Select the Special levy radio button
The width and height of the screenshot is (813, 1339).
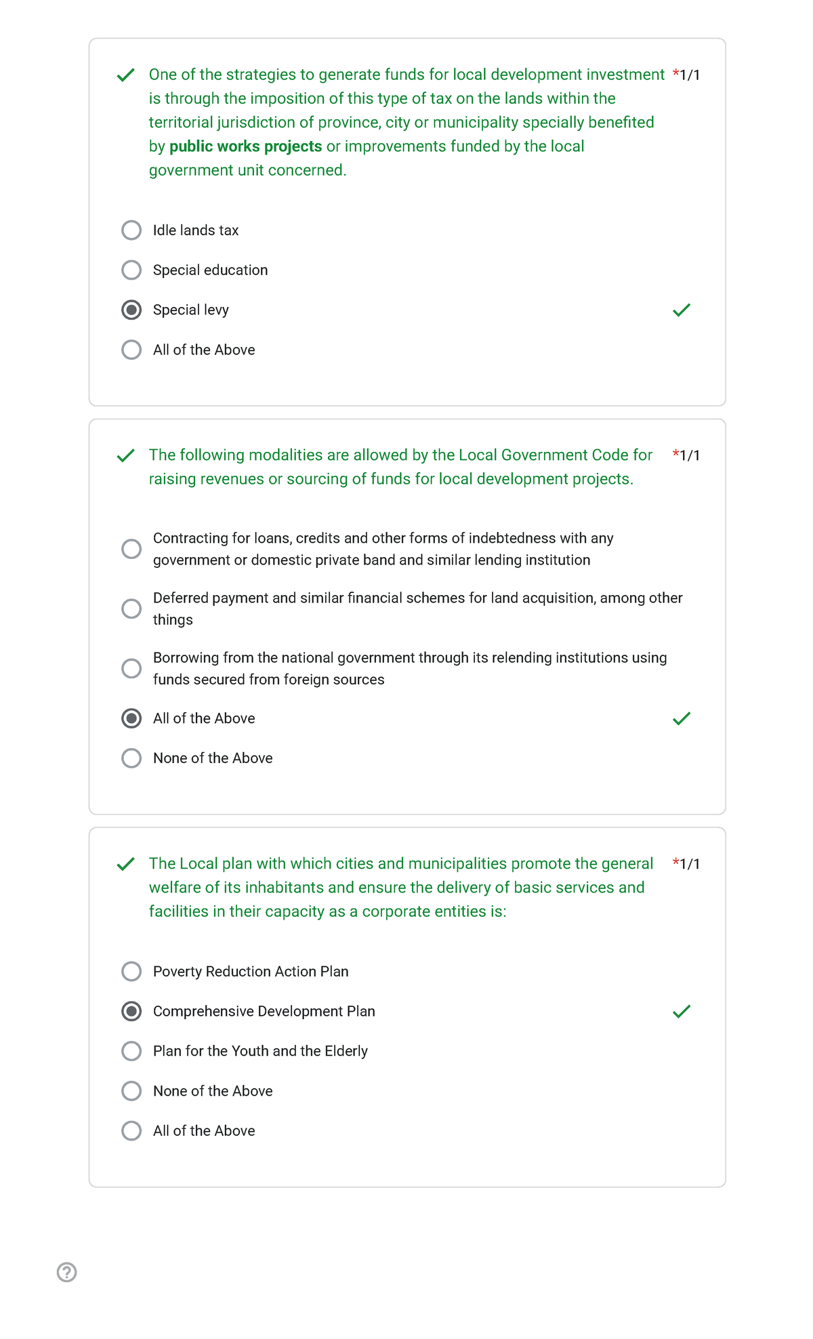[131, 310]
